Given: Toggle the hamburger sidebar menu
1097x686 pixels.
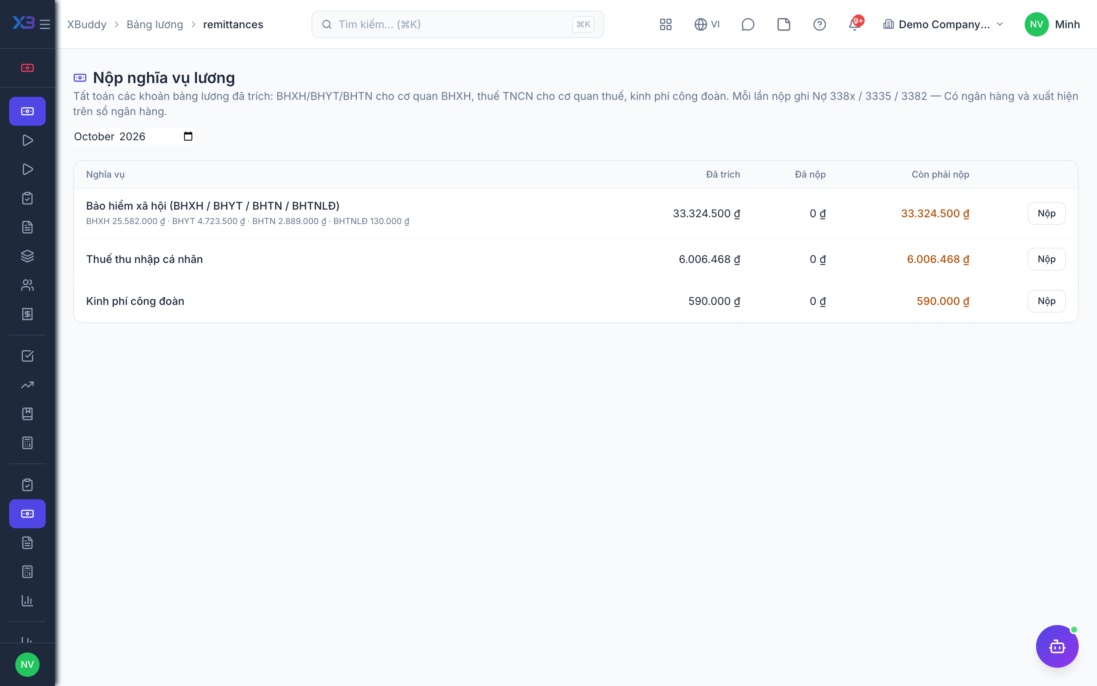Looking at the screenshot, I should click(x=45, y=24).
